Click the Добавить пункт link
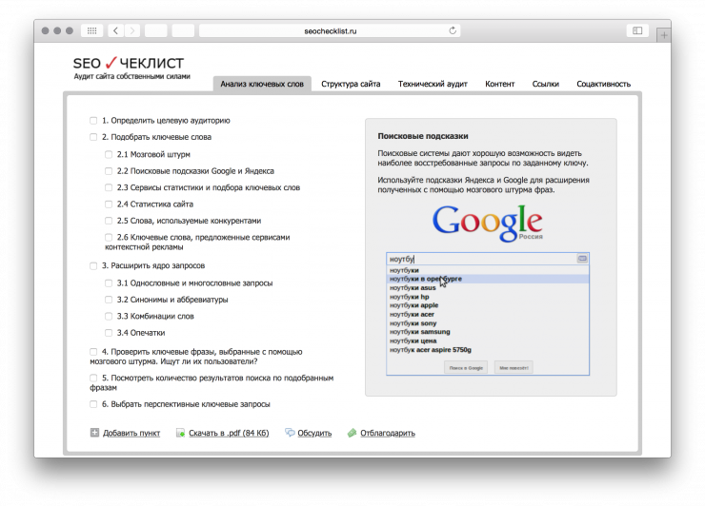Image resolution: width=705 pixels, height=506 pixels. click(x=131, y=433)
